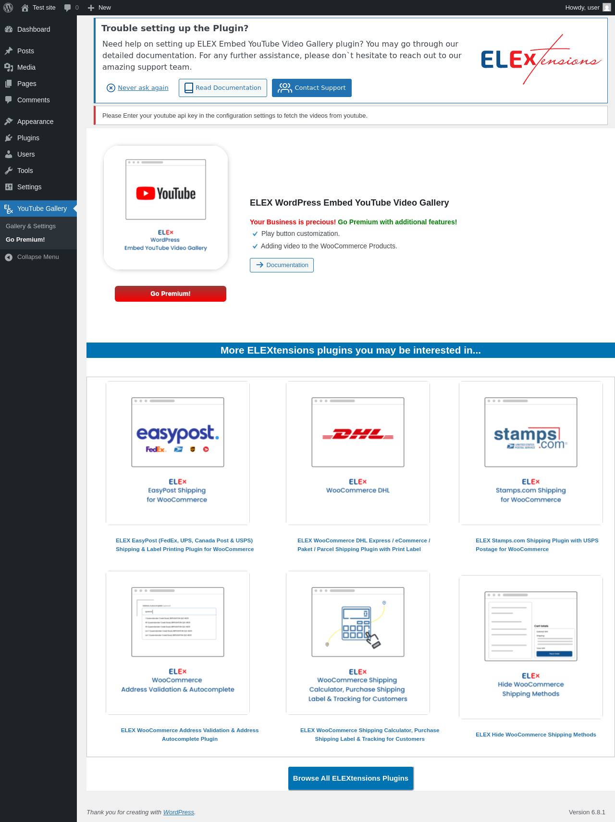Open the ELEX Stamps.com Shipping Plugin link
615x822 pixels.
[x=537, y=545]
